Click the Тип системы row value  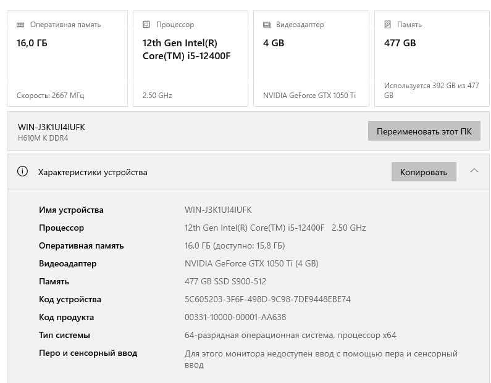[290, 336]
